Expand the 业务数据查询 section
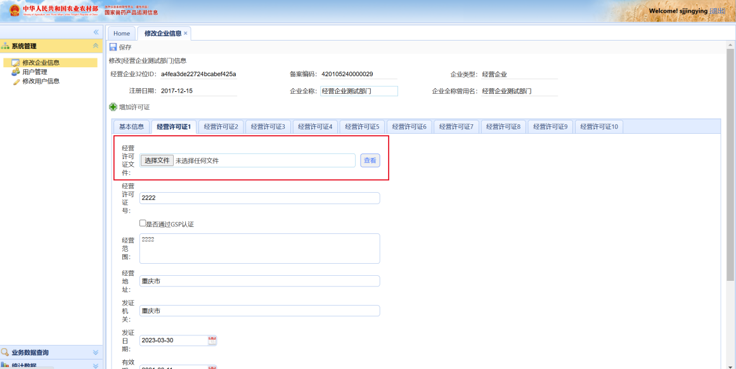Screen dimensions: 736x369 (96, 353)
